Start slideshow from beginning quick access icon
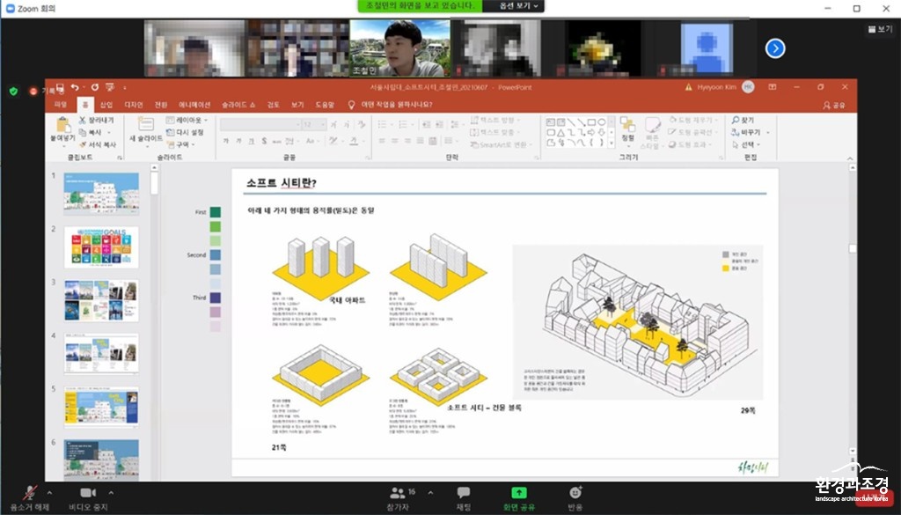901x515 pixels. tap(110, 87)
